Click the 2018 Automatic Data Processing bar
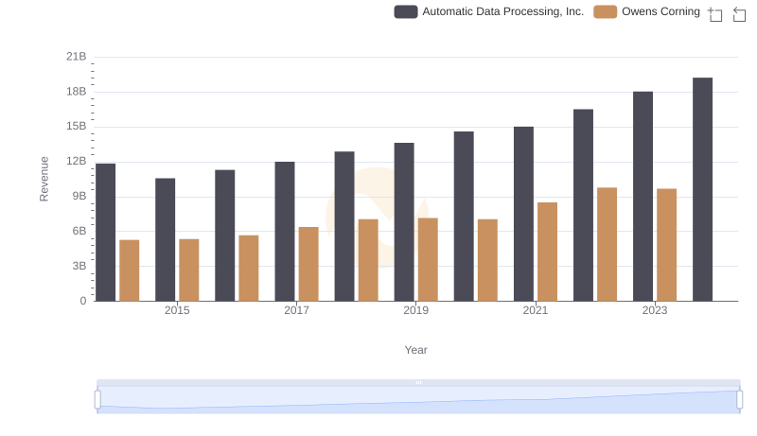757x436 pixels. click(344, 226)
